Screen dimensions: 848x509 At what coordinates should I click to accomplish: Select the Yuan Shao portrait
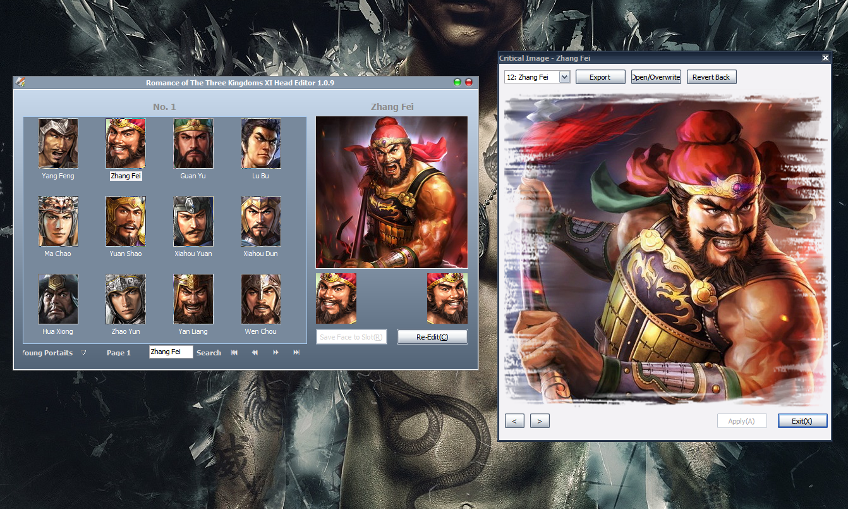pos(126,221)
